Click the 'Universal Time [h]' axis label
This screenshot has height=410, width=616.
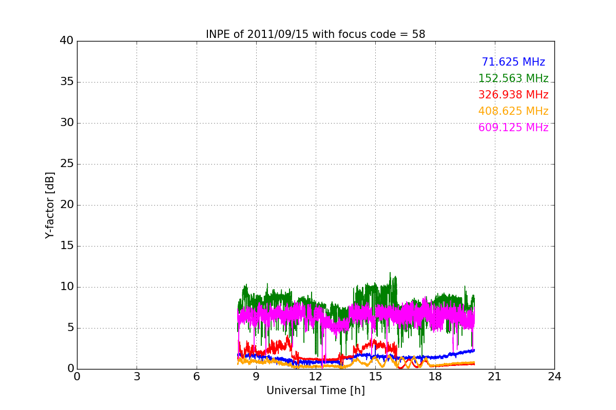(x=316, y=391)
